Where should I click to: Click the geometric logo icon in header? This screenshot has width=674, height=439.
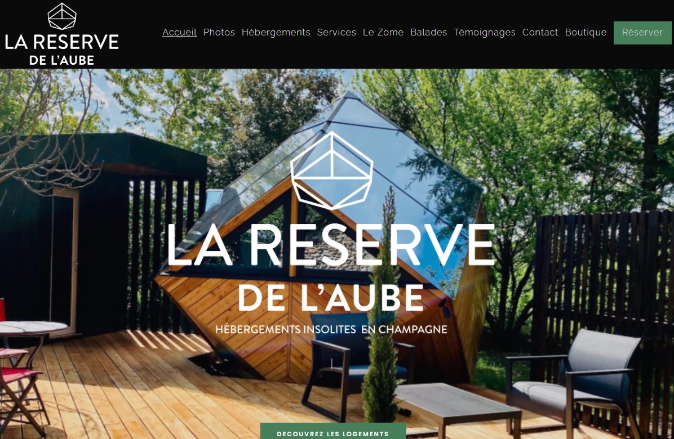tap(62, 16)
